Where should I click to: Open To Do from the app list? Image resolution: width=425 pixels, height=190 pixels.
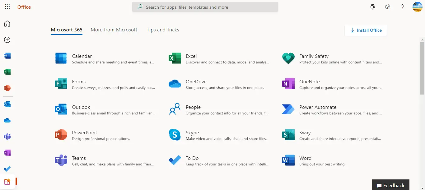click(219, 160)
